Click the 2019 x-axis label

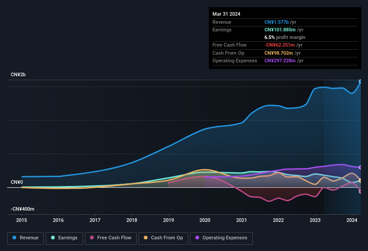[169, 220]
